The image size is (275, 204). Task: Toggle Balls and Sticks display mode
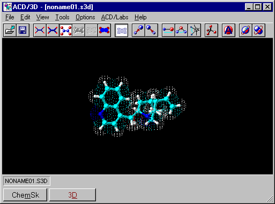click(x=66, y=30)
